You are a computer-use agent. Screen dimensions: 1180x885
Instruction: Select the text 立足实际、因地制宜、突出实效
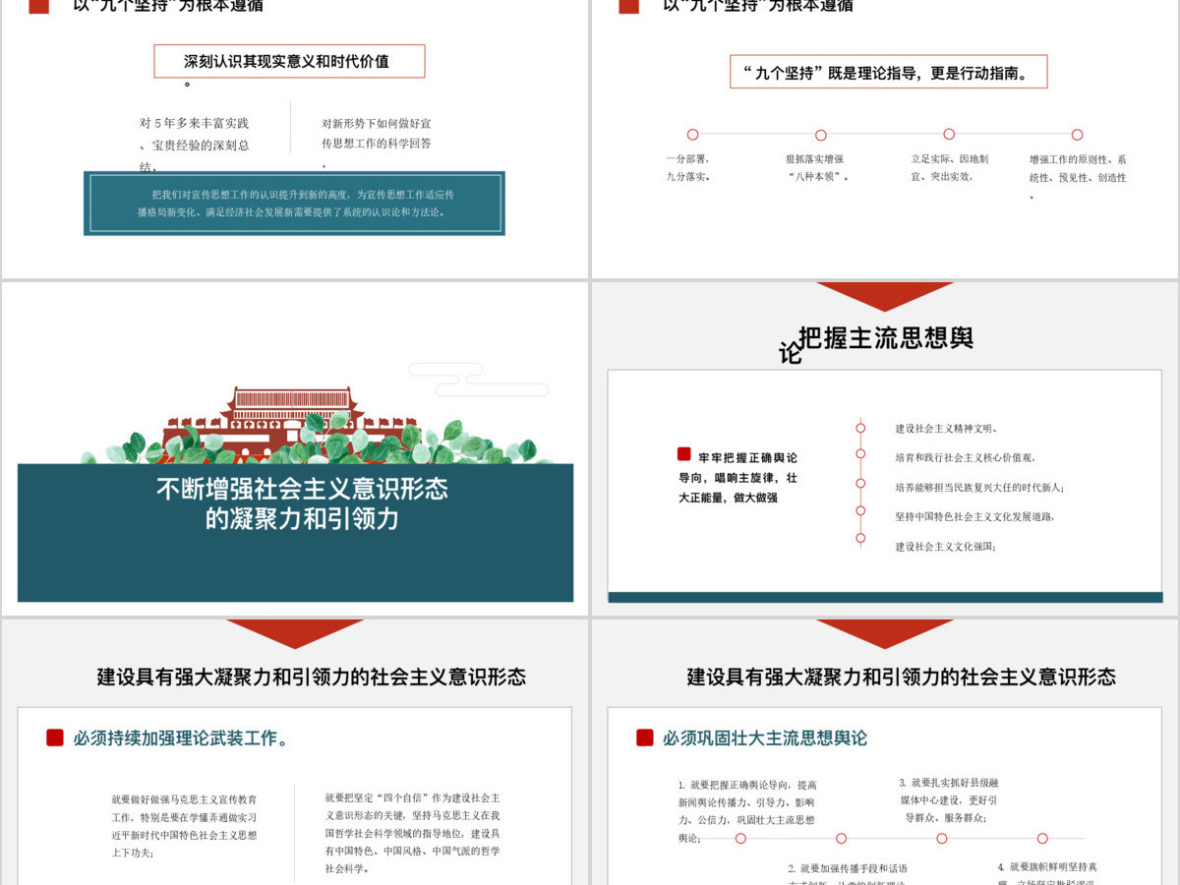950,168
